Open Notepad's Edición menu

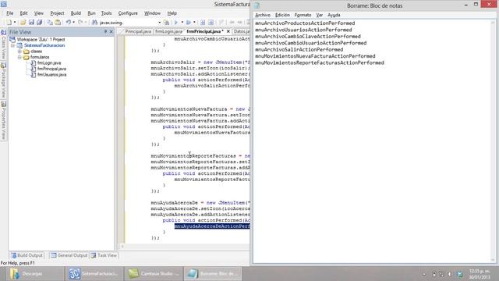click(282, 15)
